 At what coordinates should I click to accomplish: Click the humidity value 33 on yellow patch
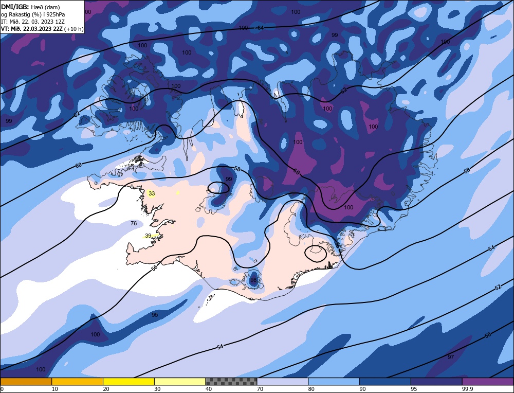point(152,193)
